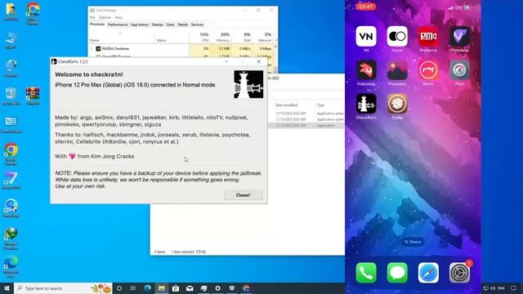This screenshot has height=294, width=523.
Task: Open the Mail app from the taskbar
Action: (190, 288)
